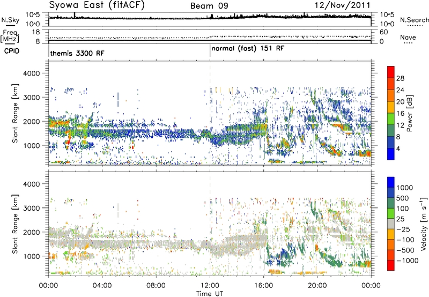The height and width of the screenshot is (297, 429).
Task: Click the '18' frequency axis tick label
Action: pyautogui.click(x=36, y=32)
